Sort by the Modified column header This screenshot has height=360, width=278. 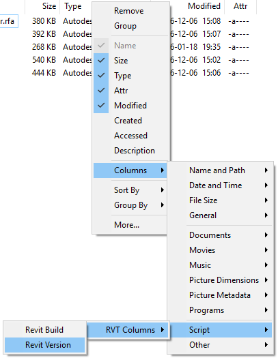(x=204, y=6)
